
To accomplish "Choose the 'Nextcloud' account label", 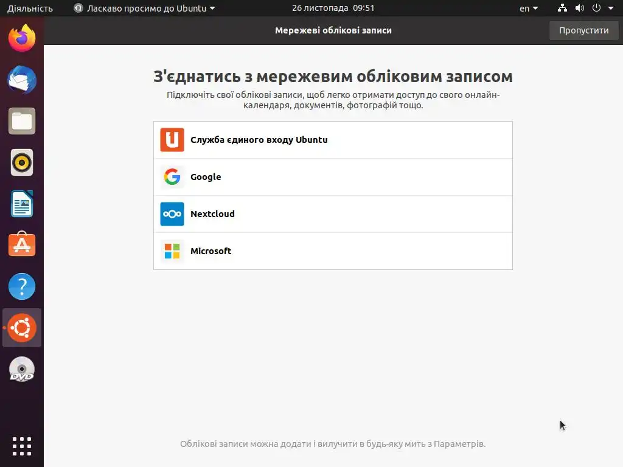I will (212, 214).
